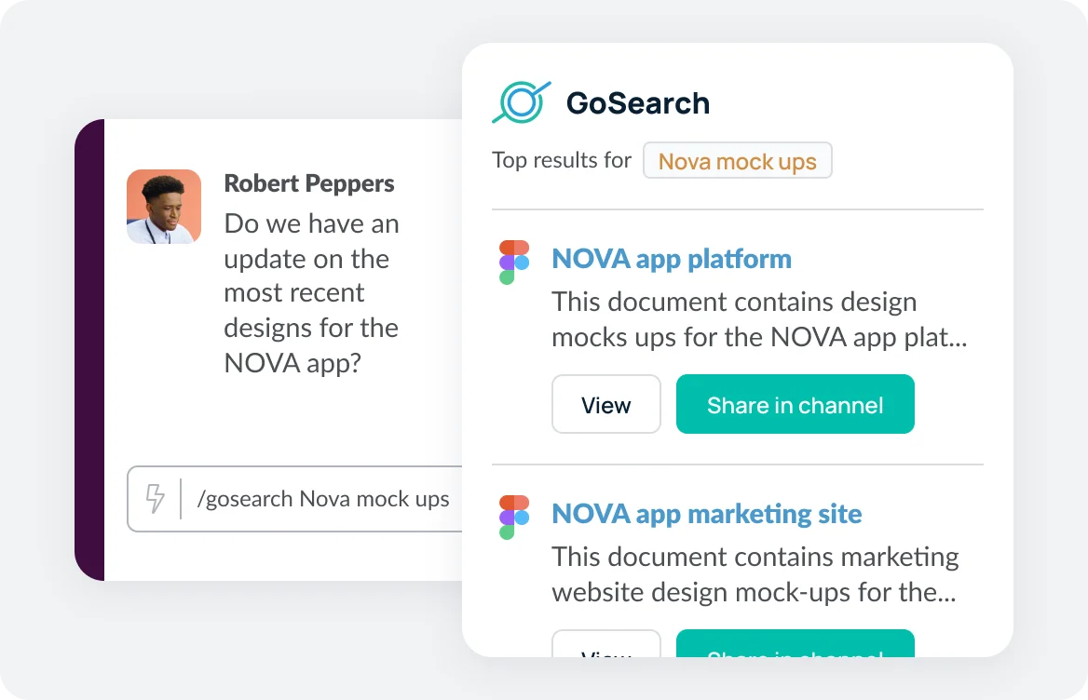This screenshot has width=1088, height=700.
Task: Open Robert Peppers' profile picture
Action: (x=164, y=207)
